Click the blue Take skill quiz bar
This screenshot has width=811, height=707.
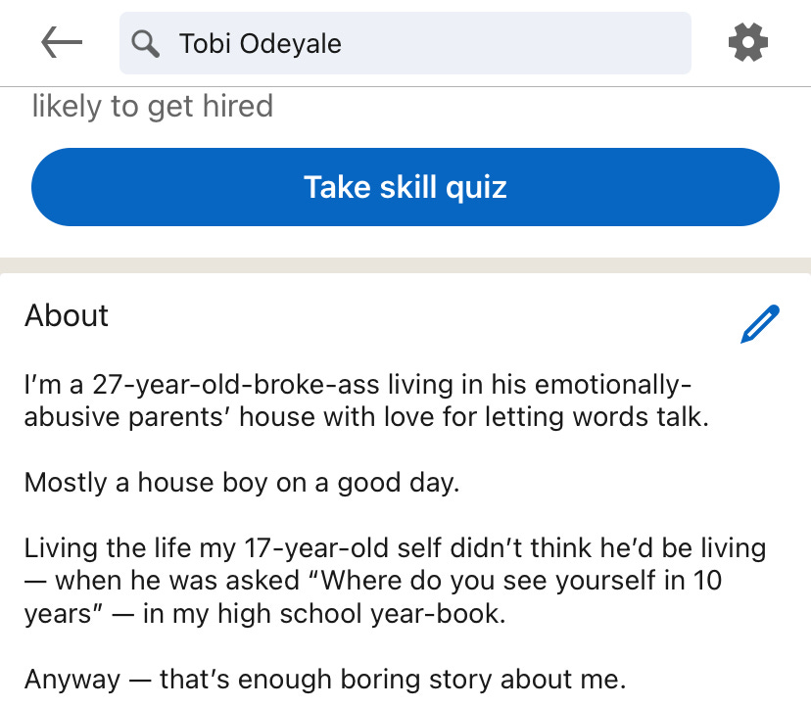405,186
